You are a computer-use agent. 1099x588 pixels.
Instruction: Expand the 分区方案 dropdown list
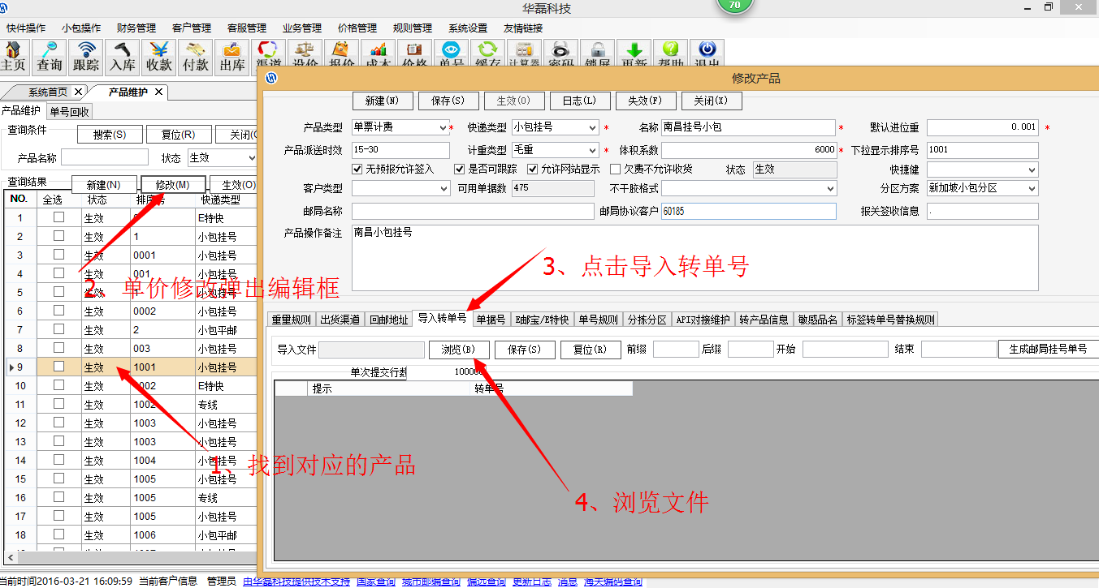1032,188
